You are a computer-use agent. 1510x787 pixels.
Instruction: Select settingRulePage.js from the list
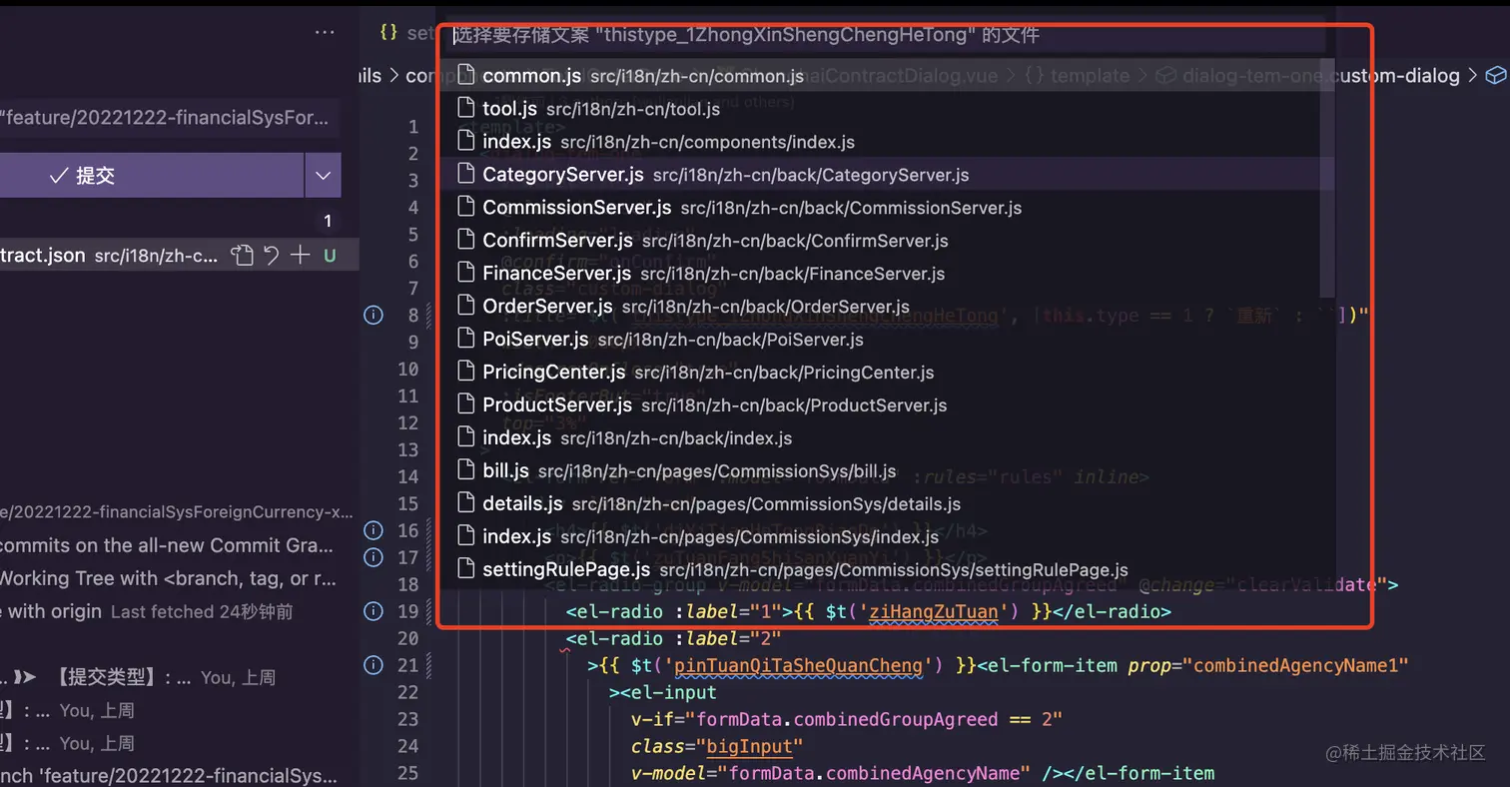pyautogui.click(x=887, y=570)
